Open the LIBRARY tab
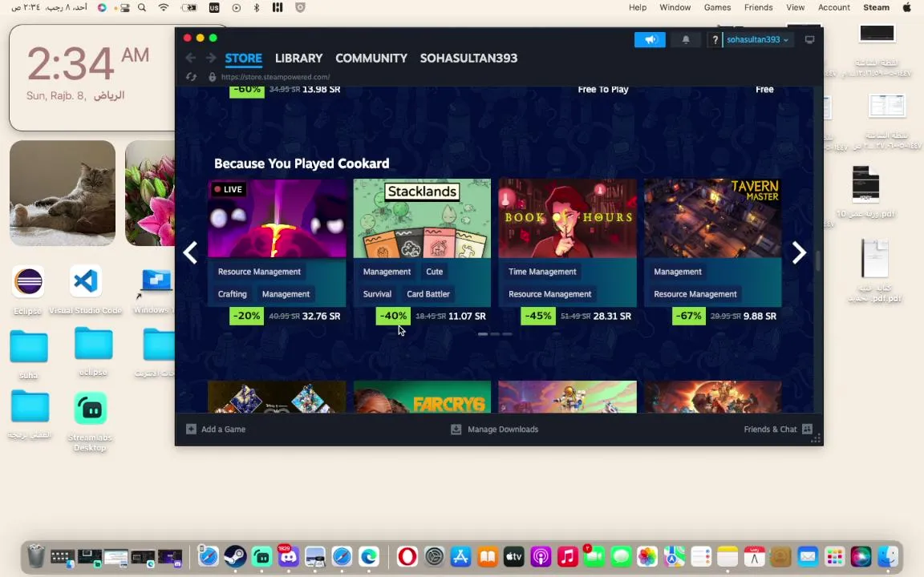Viewport: 924px width, 577px height. click(298, 59)
